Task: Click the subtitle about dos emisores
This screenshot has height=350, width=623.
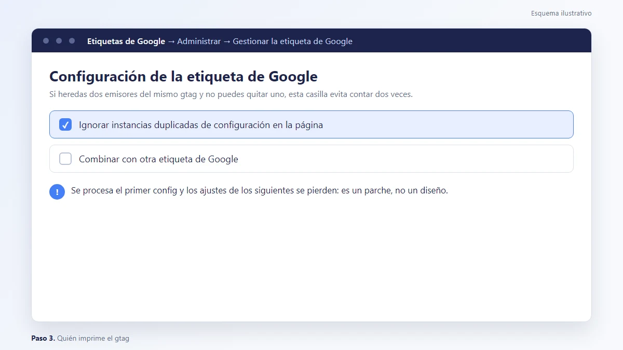Action: (231, 94)
